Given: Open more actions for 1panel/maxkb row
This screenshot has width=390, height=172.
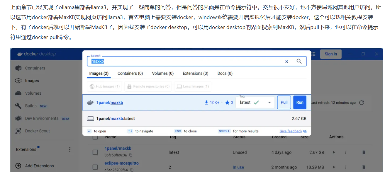Looking at the screenshot, I should point(345,152).
